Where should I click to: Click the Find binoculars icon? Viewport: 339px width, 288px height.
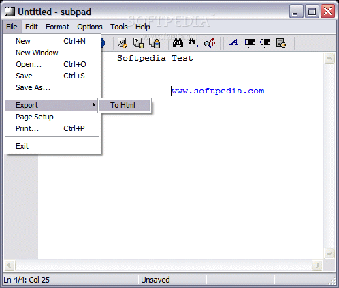[x=178, y=43]
